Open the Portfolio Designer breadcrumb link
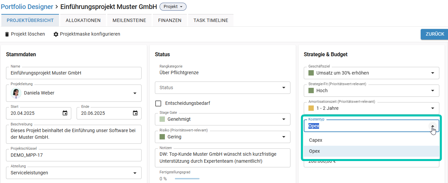The image size is (448, 183). 27,7
